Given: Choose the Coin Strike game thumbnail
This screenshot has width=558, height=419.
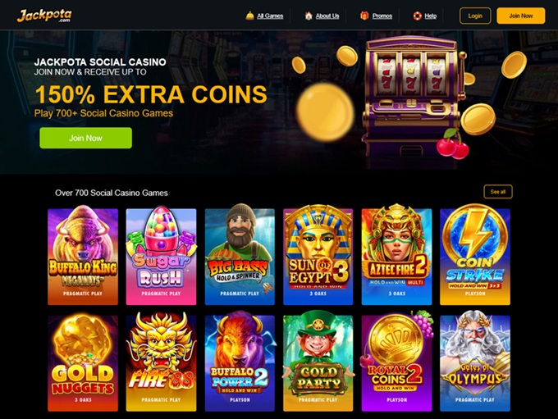Looking at the screenshot, I should 475,255.
